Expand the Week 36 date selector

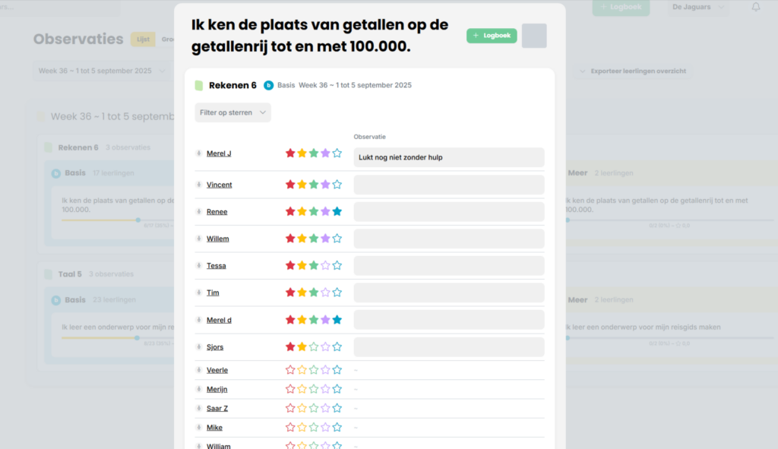click(102, 71)
